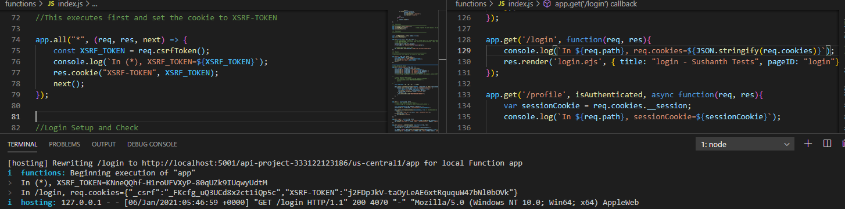Open the terminal selector dropdown '1: node'
845x209 pixels.
click(x=745, y=144)
